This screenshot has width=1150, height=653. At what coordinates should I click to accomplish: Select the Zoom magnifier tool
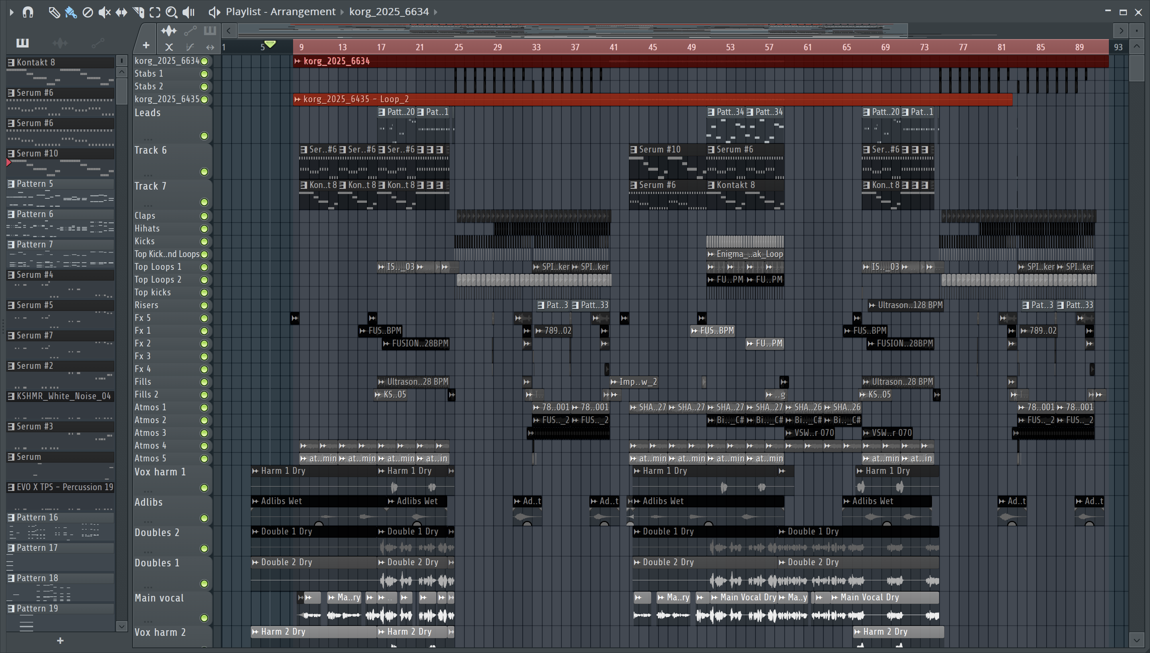tap(171, 12)
